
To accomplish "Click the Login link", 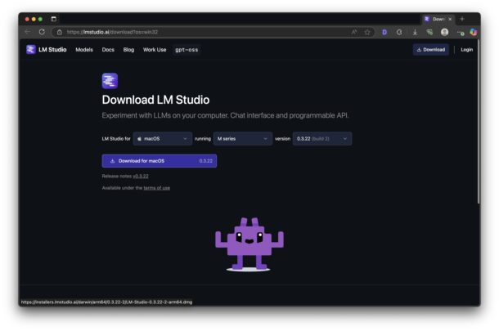I will click(x=466, y=50).
